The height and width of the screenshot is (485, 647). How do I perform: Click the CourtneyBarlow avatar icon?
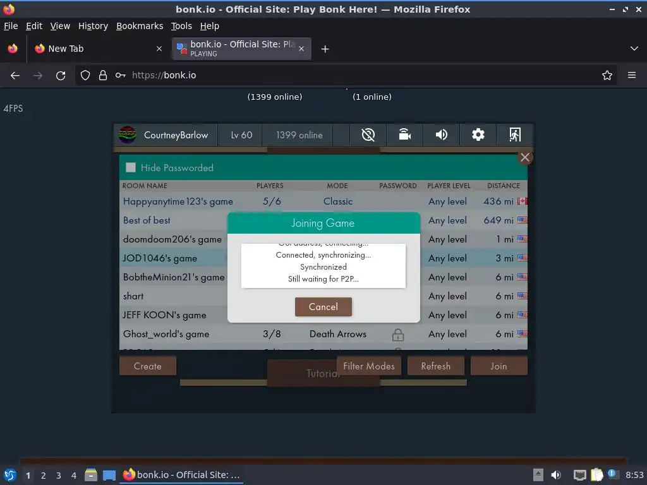click(128, 135)
